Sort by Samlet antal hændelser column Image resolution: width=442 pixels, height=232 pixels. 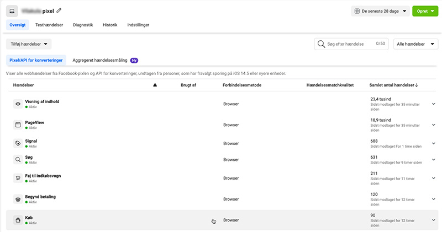(x=393, y=85)
